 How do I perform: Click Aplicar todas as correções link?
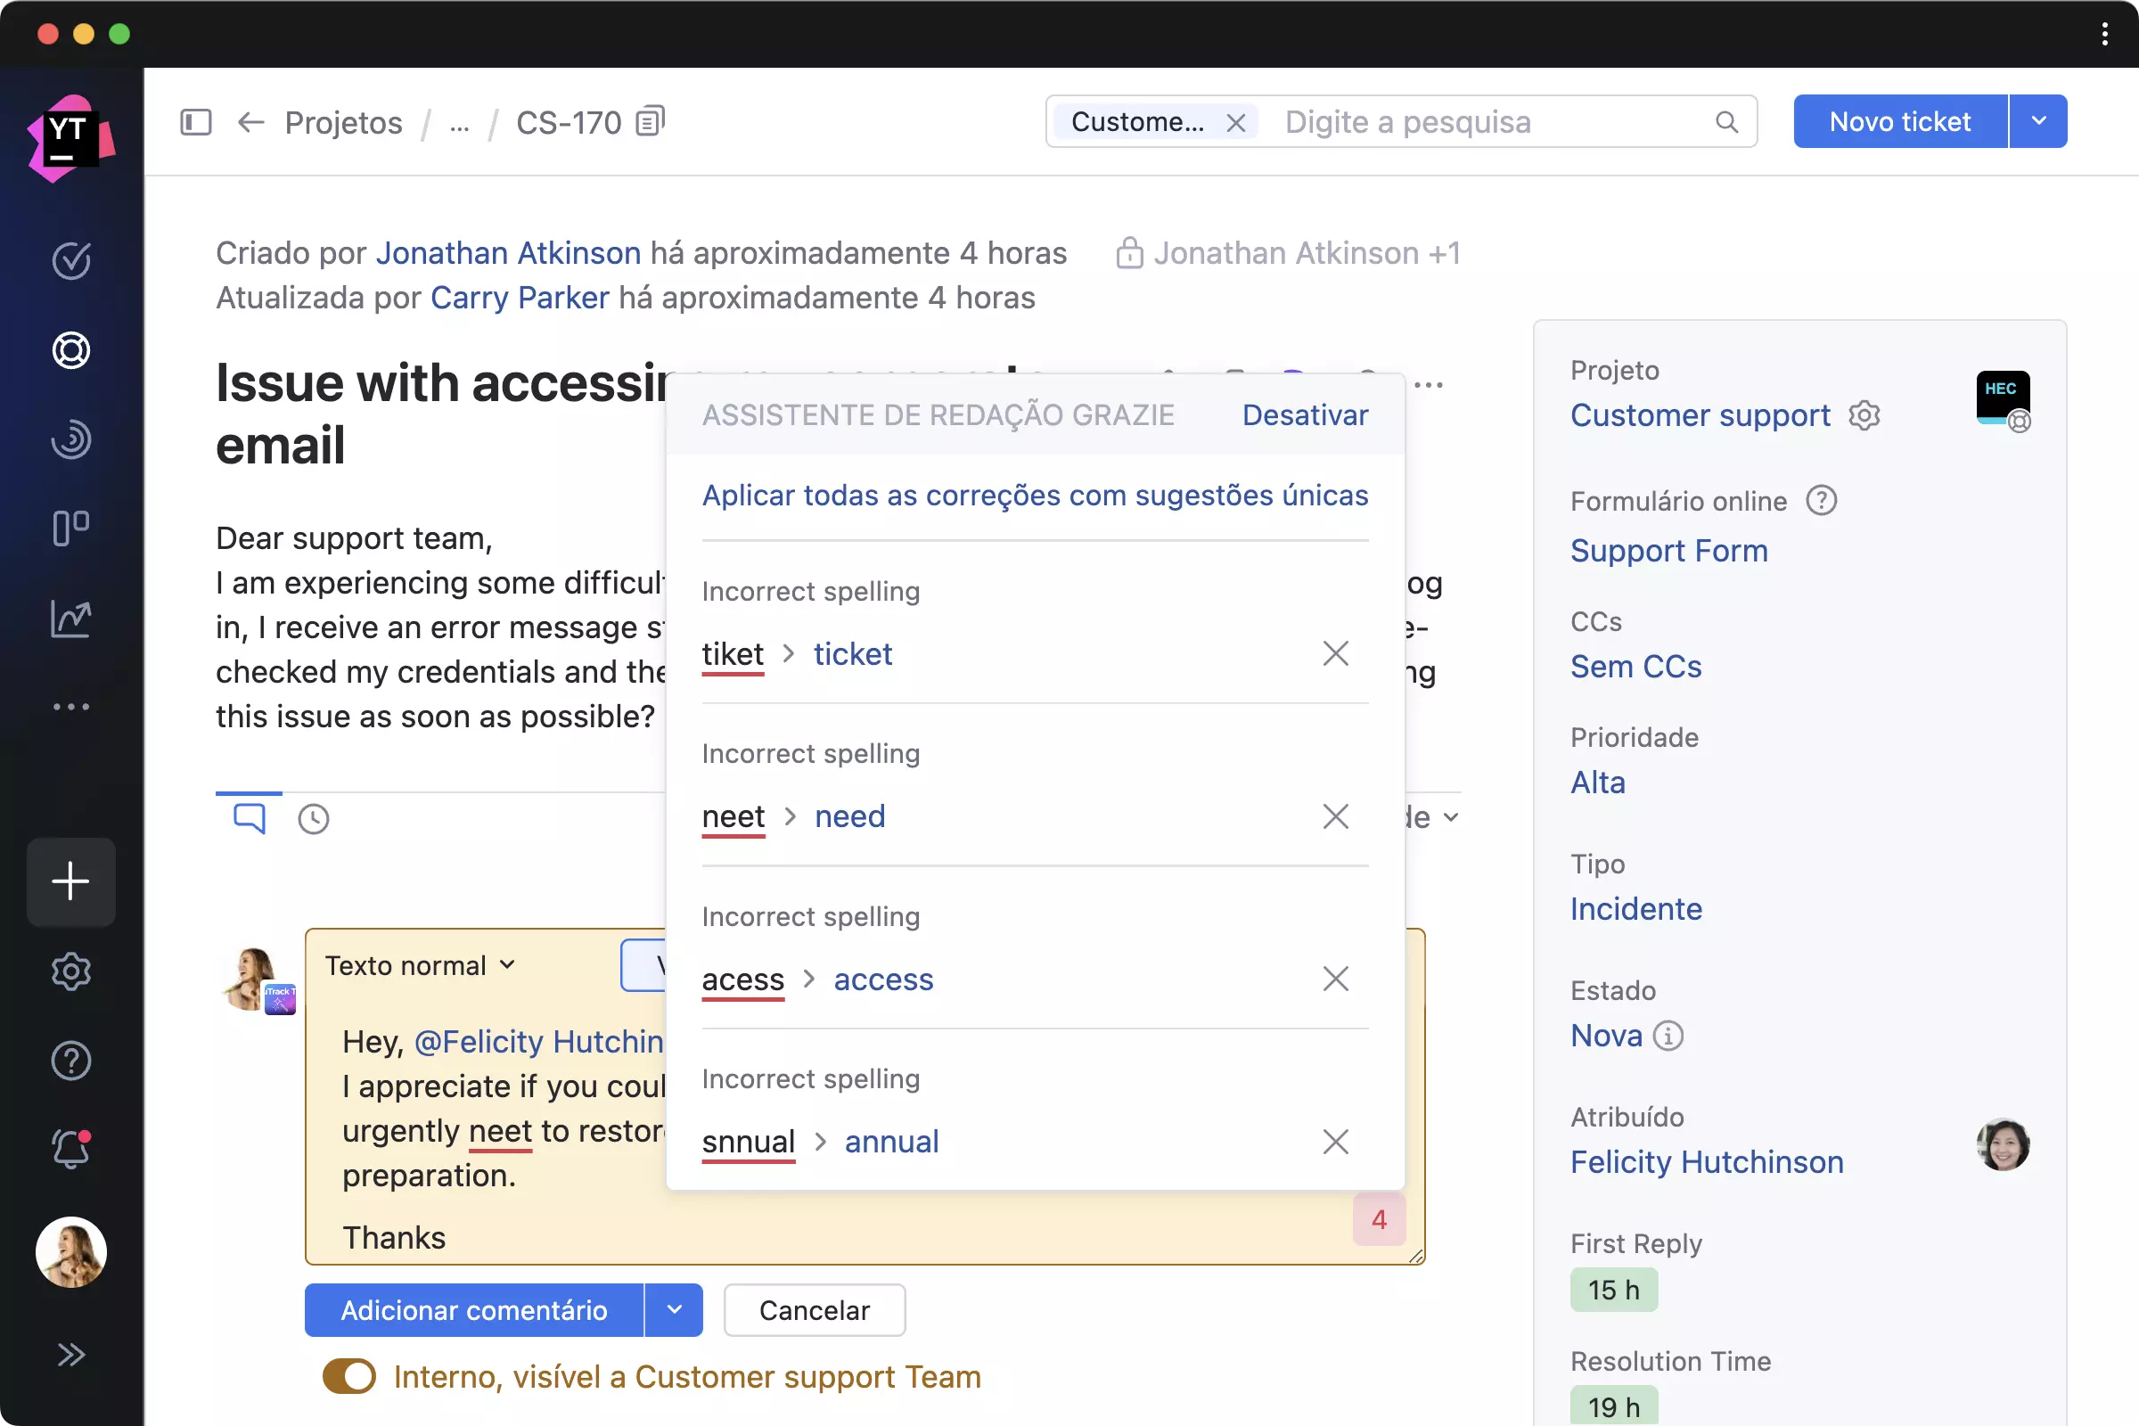coord(1035,495)
